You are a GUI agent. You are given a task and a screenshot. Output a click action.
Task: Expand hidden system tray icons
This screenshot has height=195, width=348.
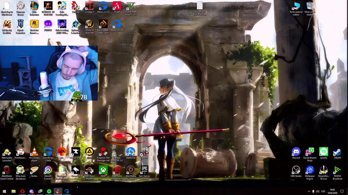point(309,191)
